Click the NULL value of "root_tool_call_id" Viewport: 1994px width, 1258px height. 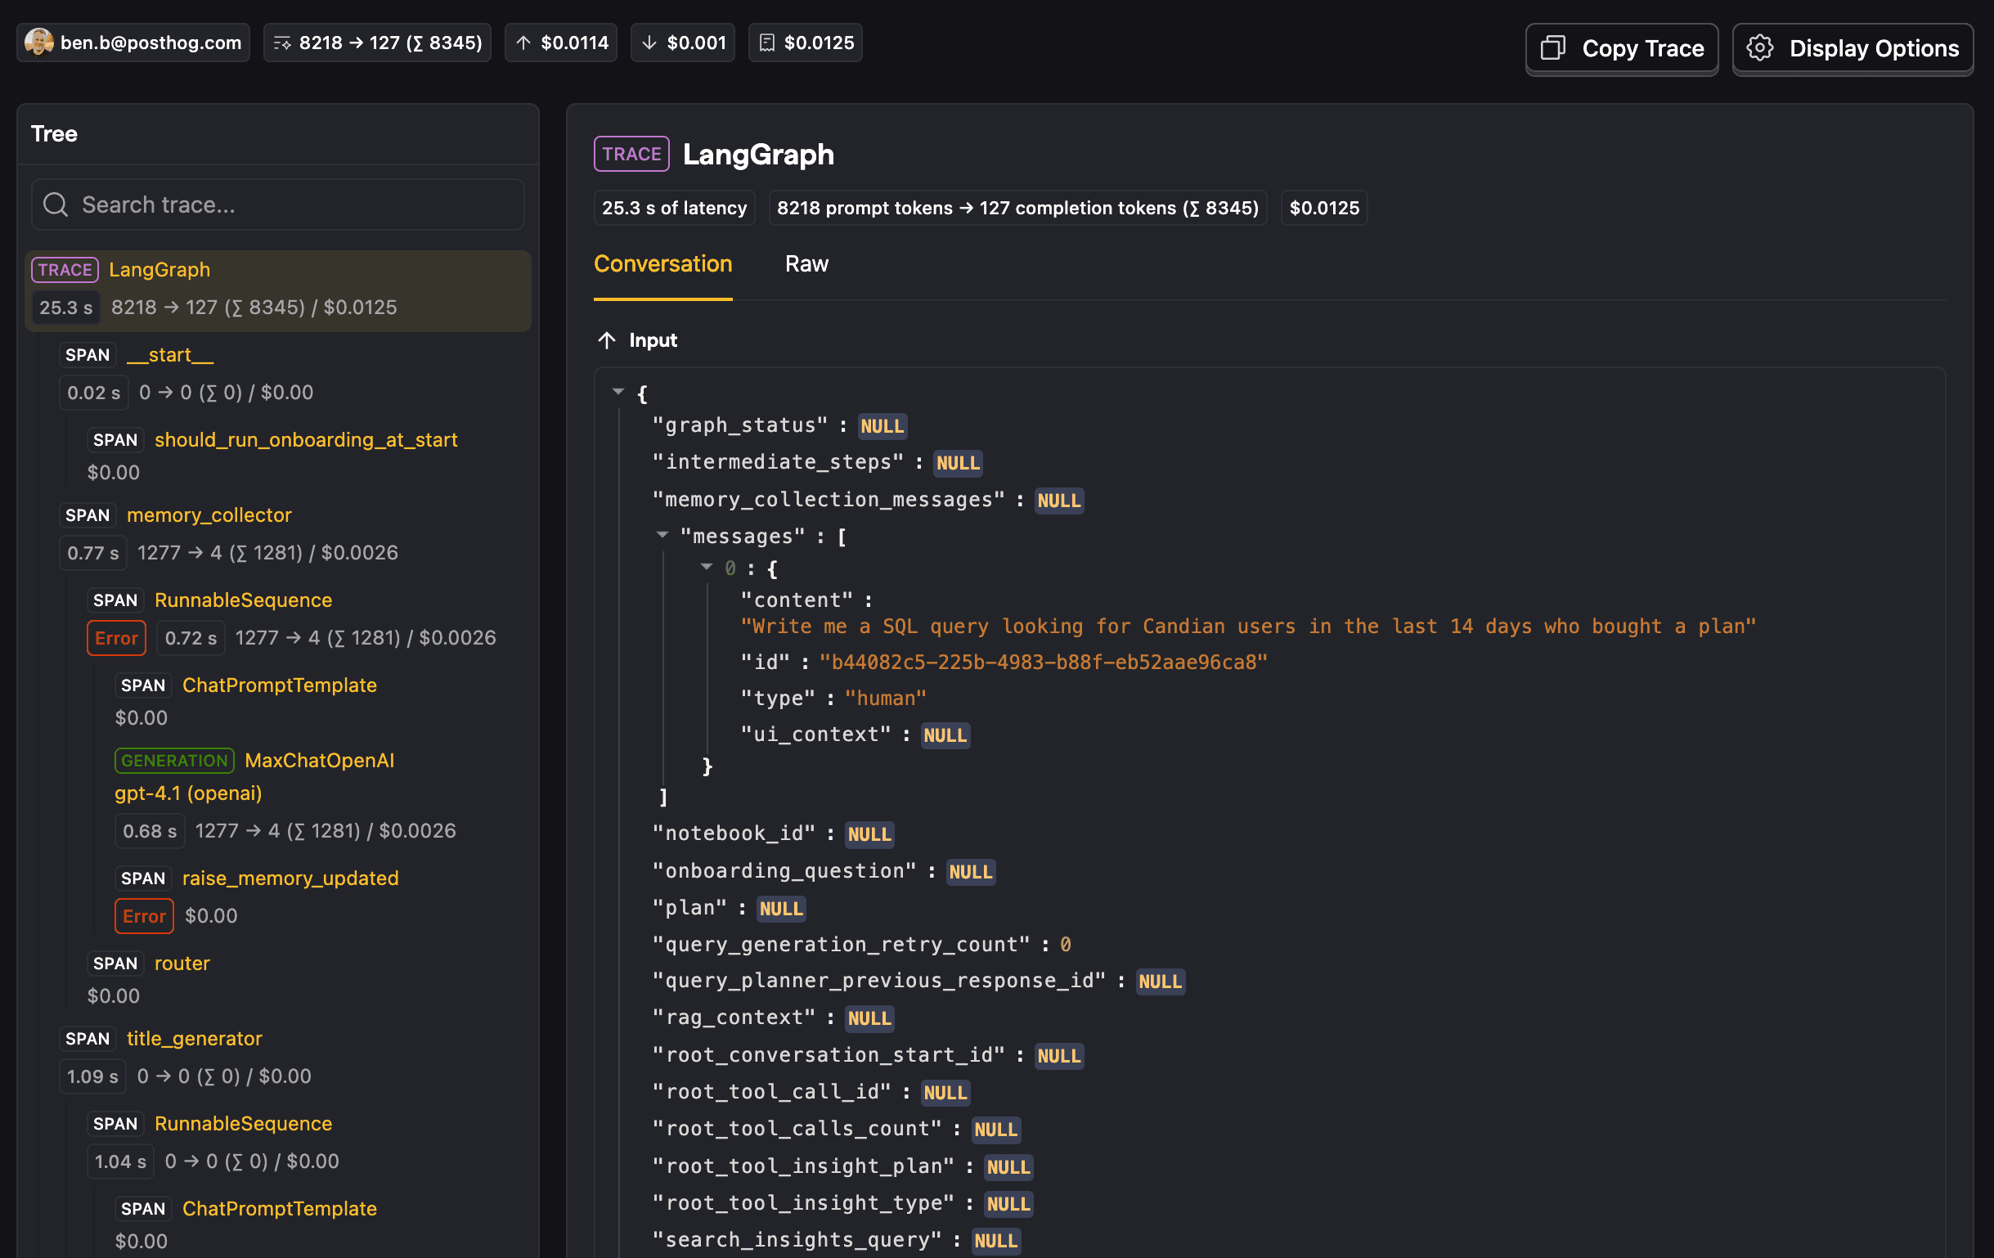pos(945,1092)
